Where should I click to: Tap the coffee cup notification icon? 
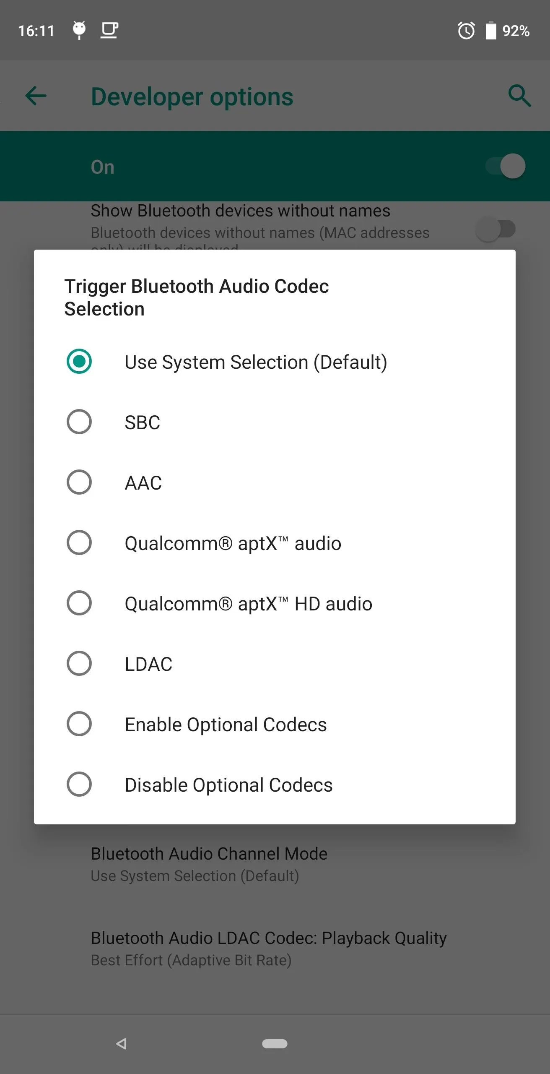coord(109,31)
